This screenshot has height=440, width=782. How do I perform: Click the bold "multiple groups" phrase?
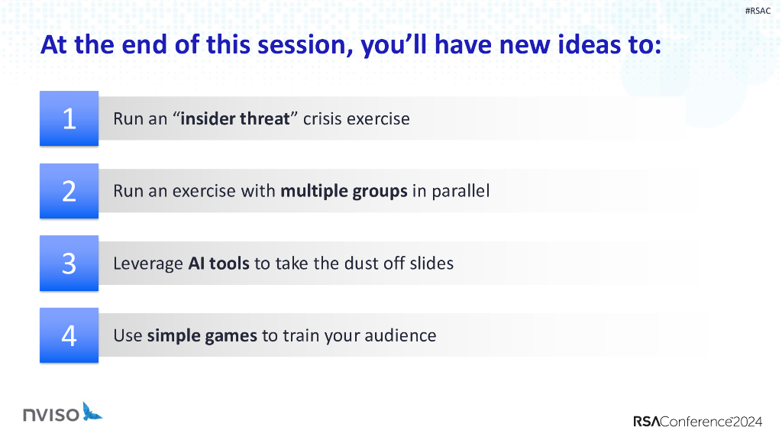pos(344,191)
